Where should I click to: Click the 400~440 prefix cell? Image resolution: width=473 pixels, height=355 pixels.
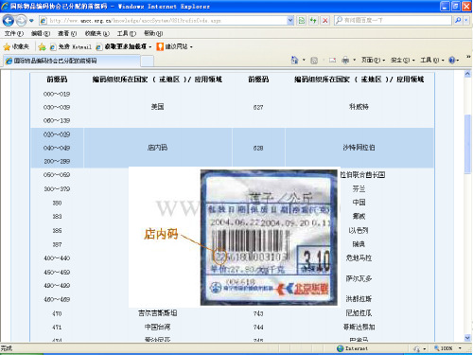coord(57,258)
